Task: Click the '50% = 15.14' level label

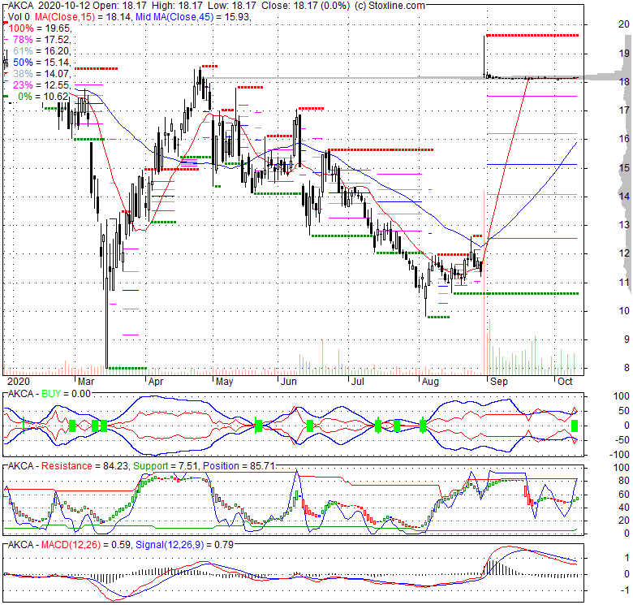Action: coord(41,63)
